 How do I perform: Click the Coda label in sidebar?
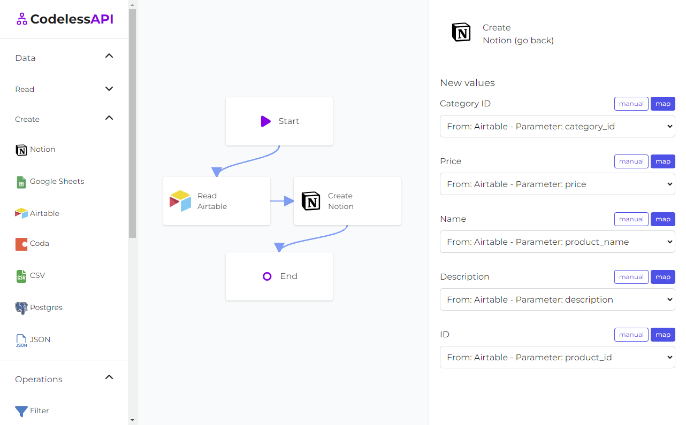[x=40, y=243]
